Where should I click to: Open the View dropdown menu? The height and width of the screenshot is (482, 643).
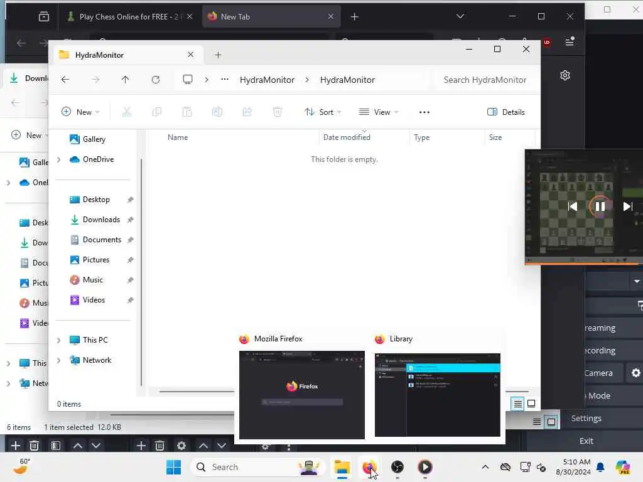[379, 112]
